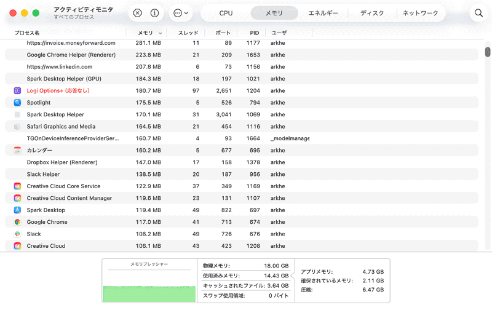Click PID 1664 cell
492x310 pixels.
253,138
